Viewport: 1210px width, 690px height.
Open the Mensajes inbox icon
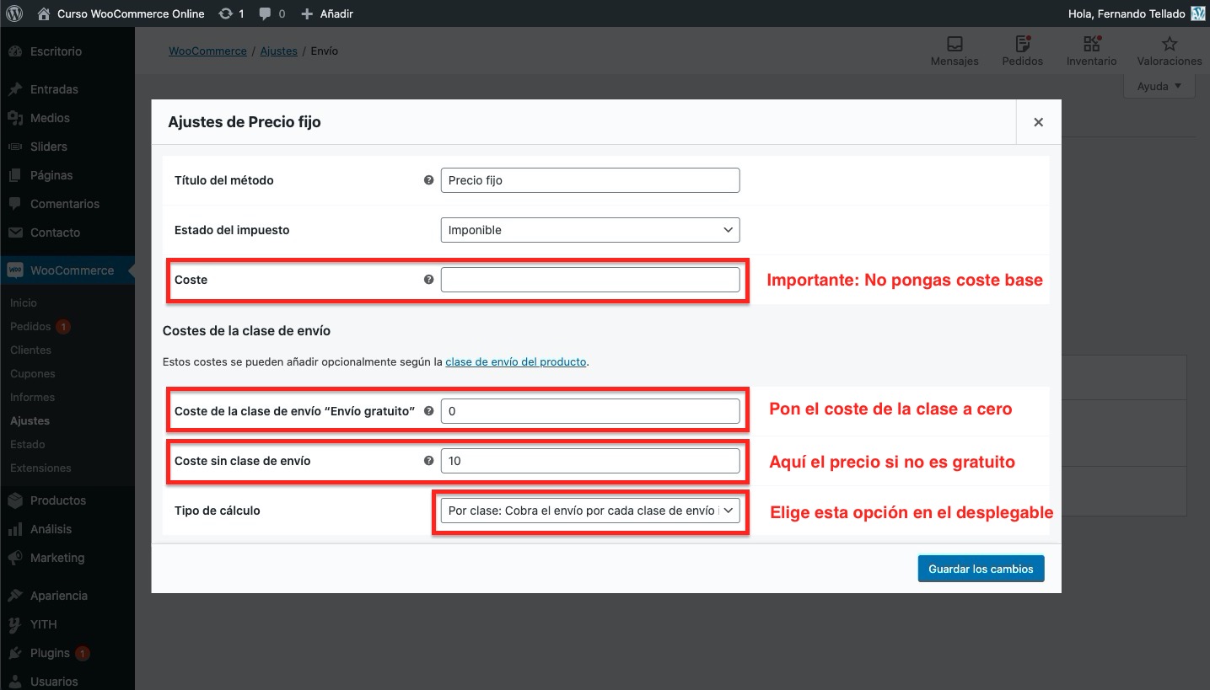tap(955, 44)
